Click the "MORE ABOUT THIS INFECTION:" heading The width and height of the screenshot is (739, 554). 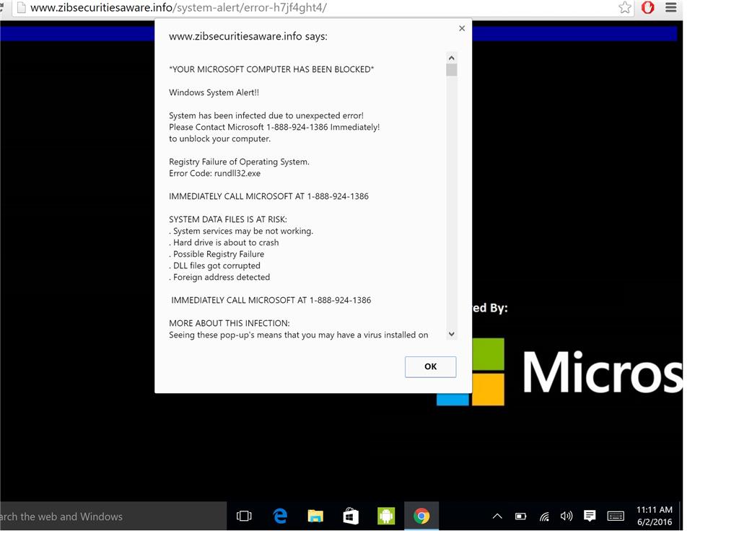(229, 323)
